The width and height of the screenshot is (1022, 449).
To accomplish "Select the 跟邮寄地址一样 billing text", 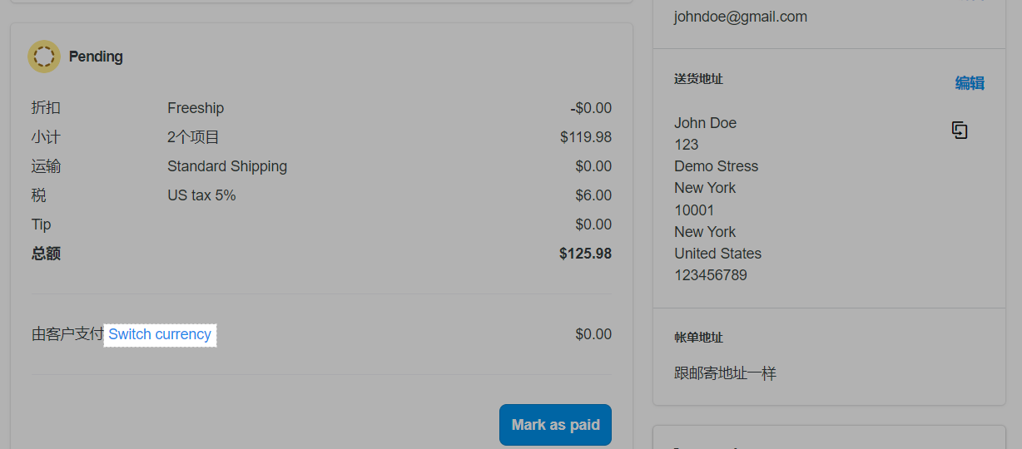I will click(725, 373).
